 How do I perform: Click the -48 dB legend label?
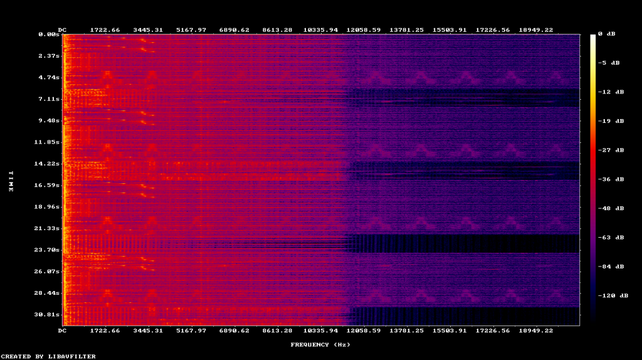tap(611, 208)
